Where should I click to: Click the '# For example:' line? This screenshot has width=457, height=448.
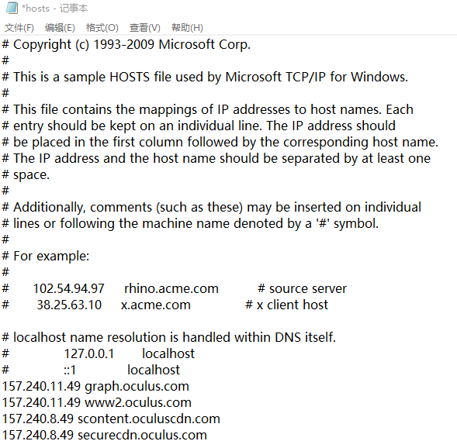(46, 257)
